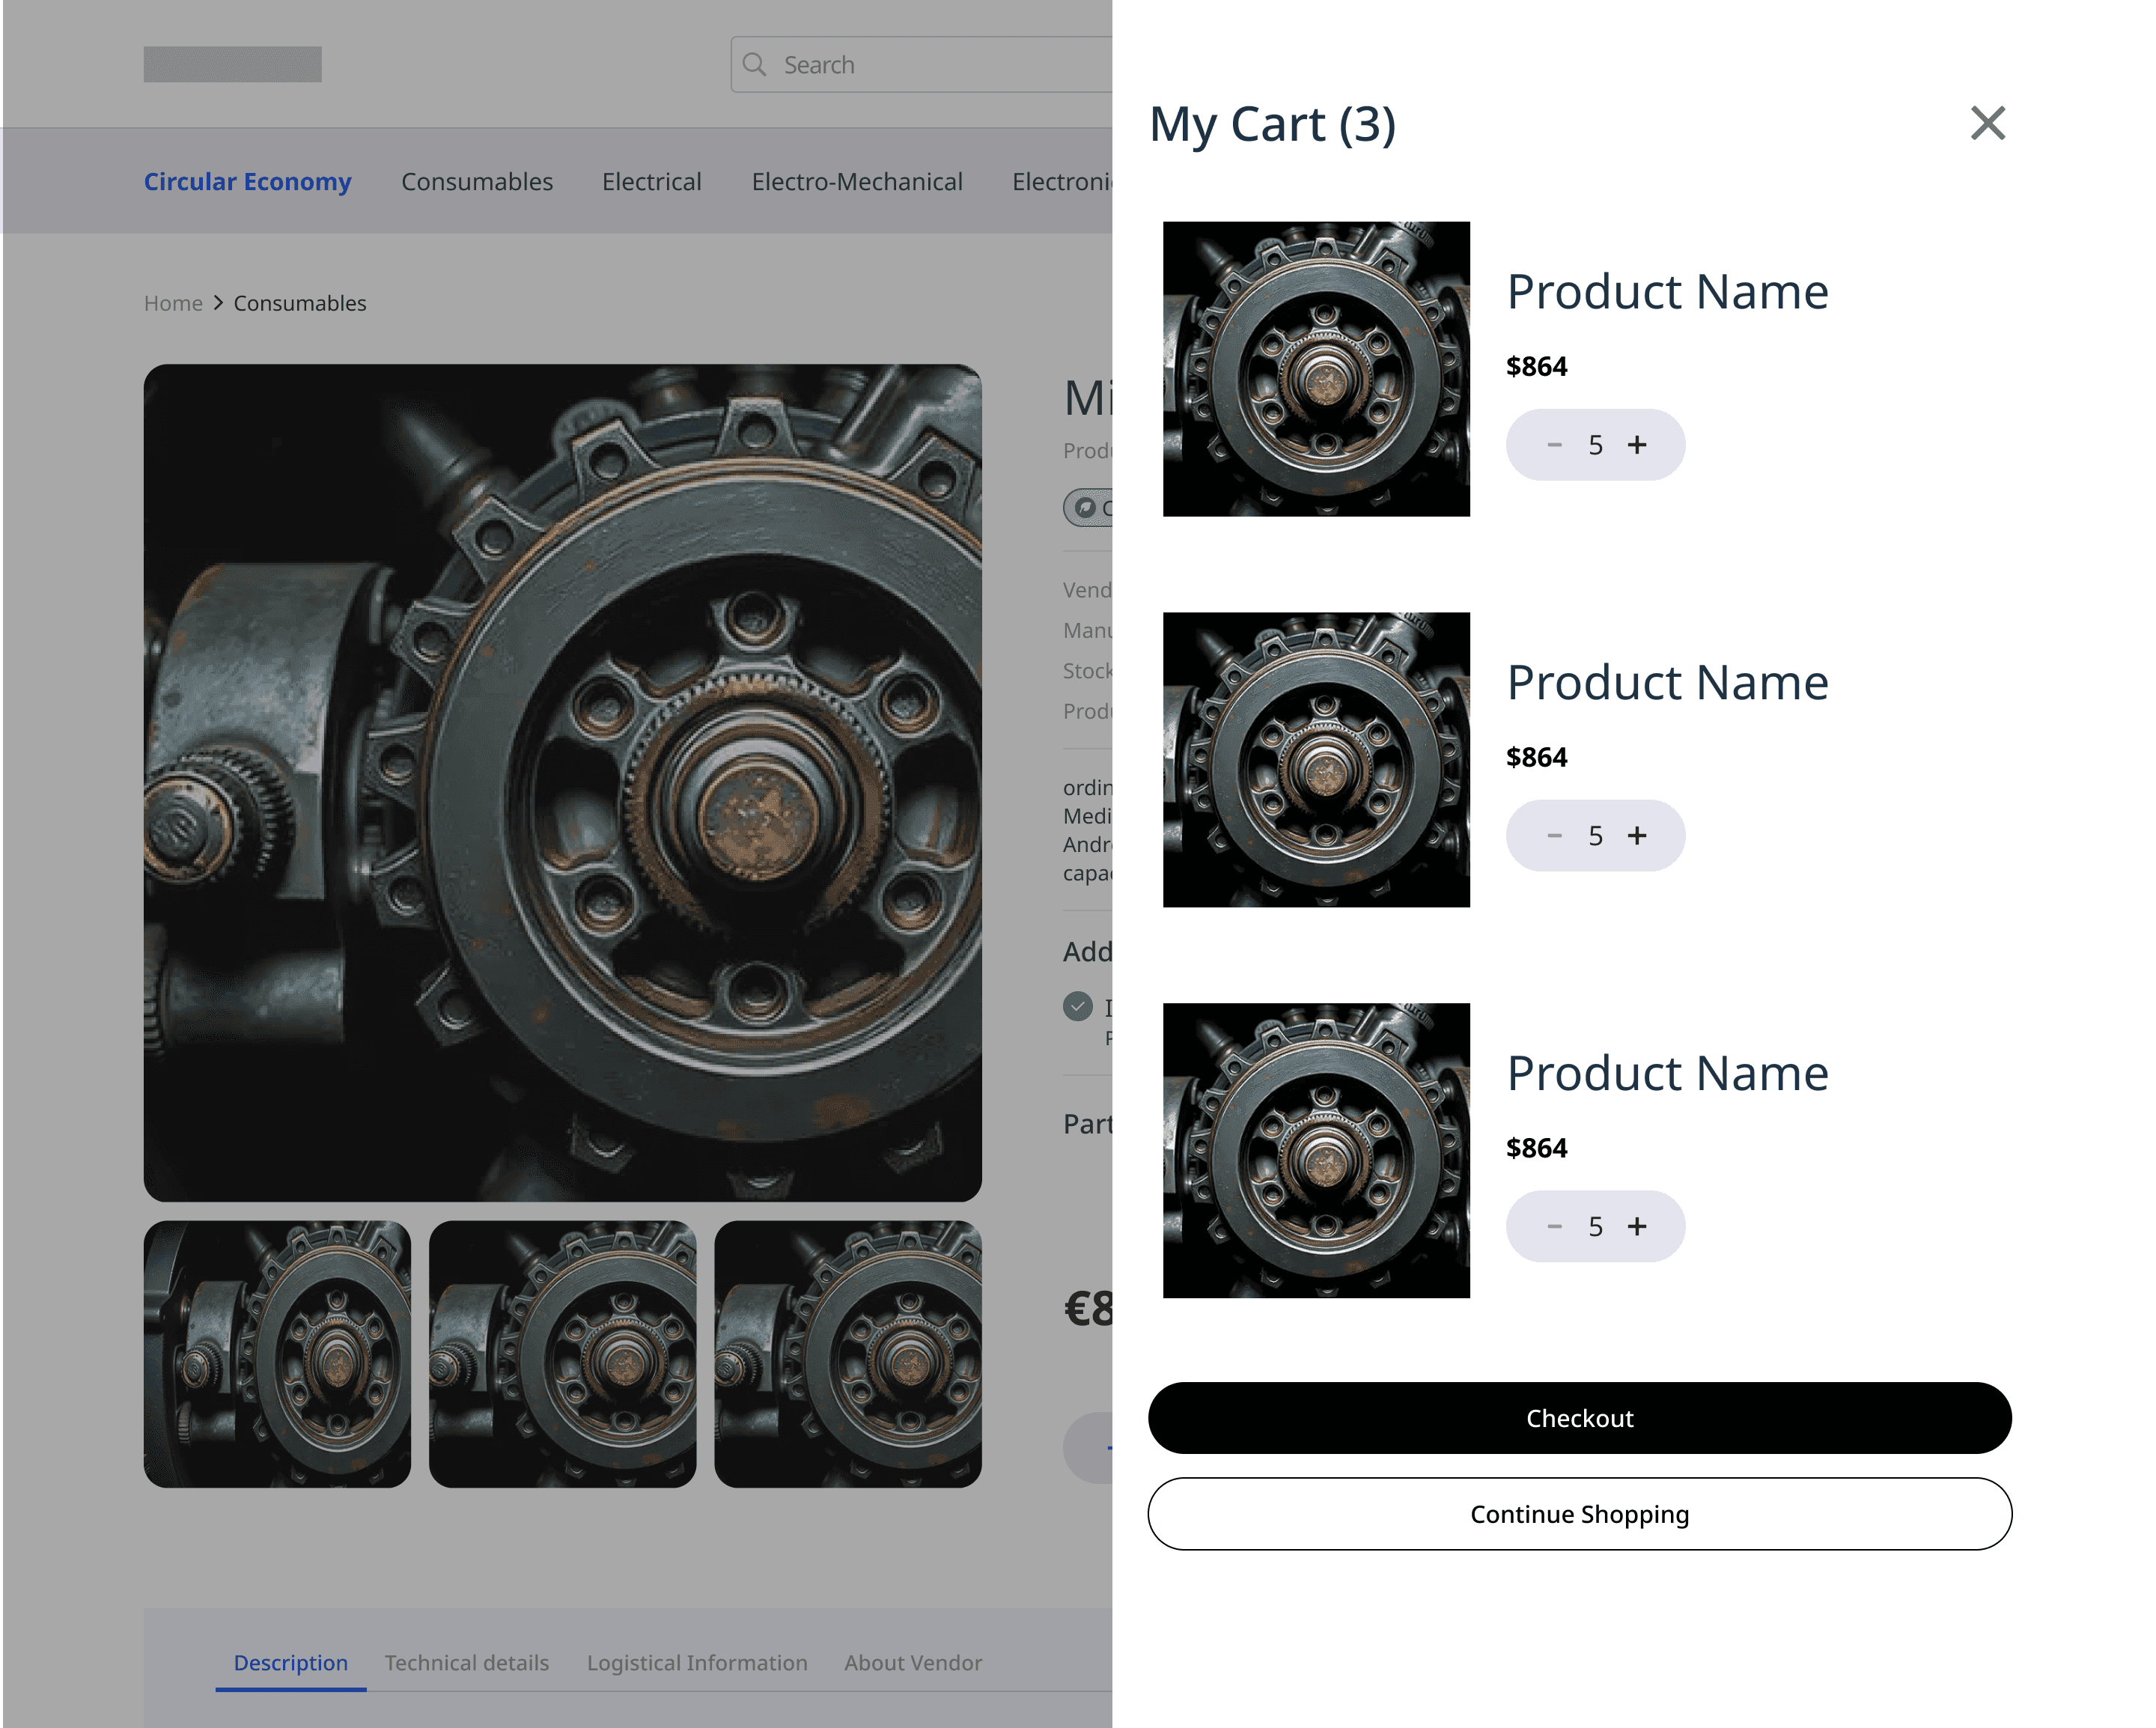Select second product gallery thumbnail
Image resolution: width=2156 pixels, height=1728 pixels.
[x=562, y=1354]
